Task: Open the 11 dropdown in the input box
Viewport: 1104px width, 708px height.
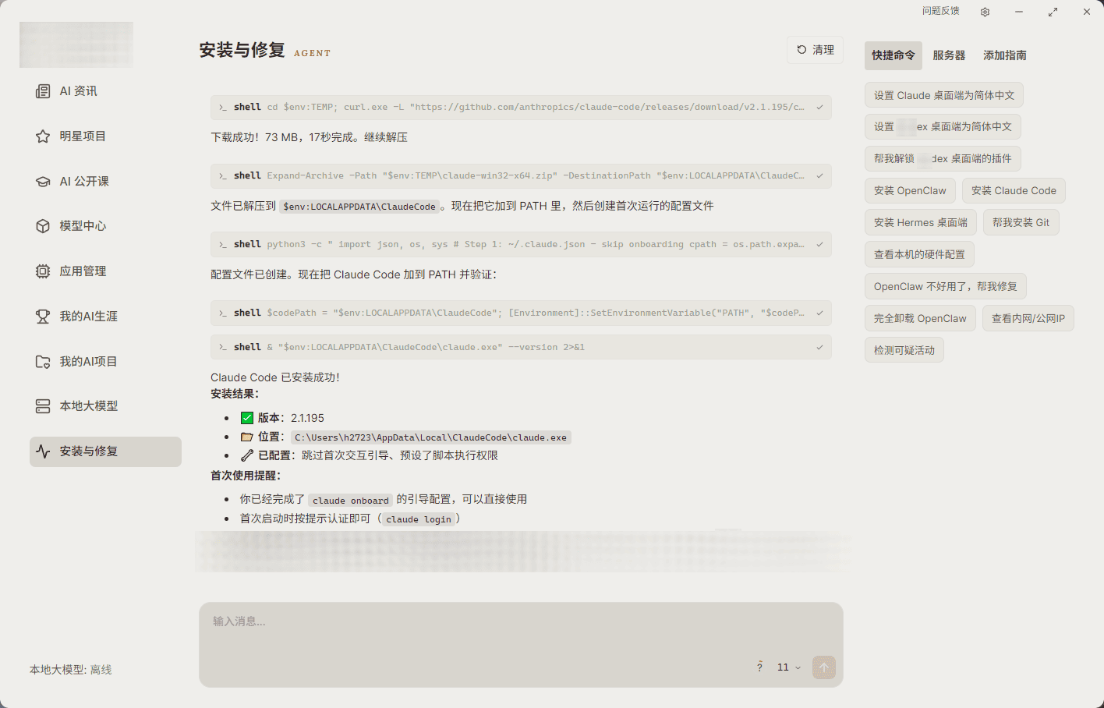Action: coord(789,667)
